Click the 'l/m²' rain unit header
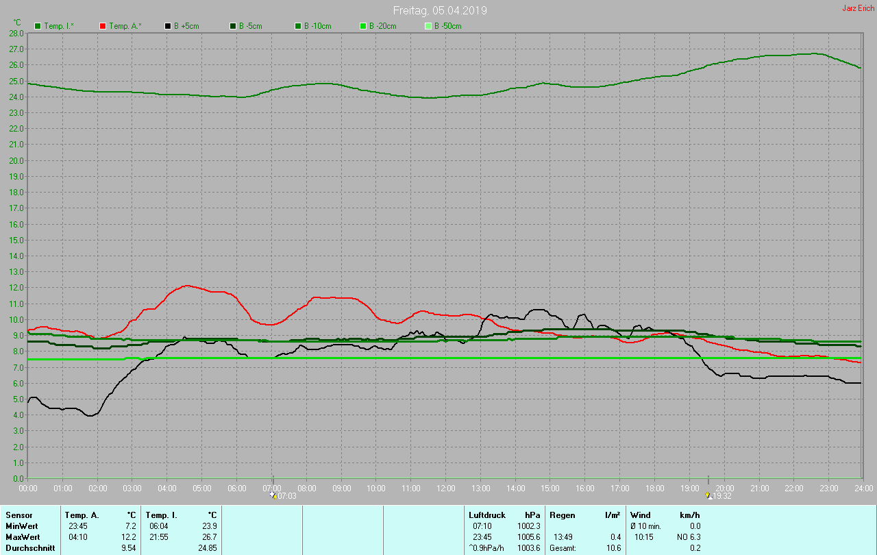The height and width of the screenshot is (555, 877). click(x=613, y=515)
